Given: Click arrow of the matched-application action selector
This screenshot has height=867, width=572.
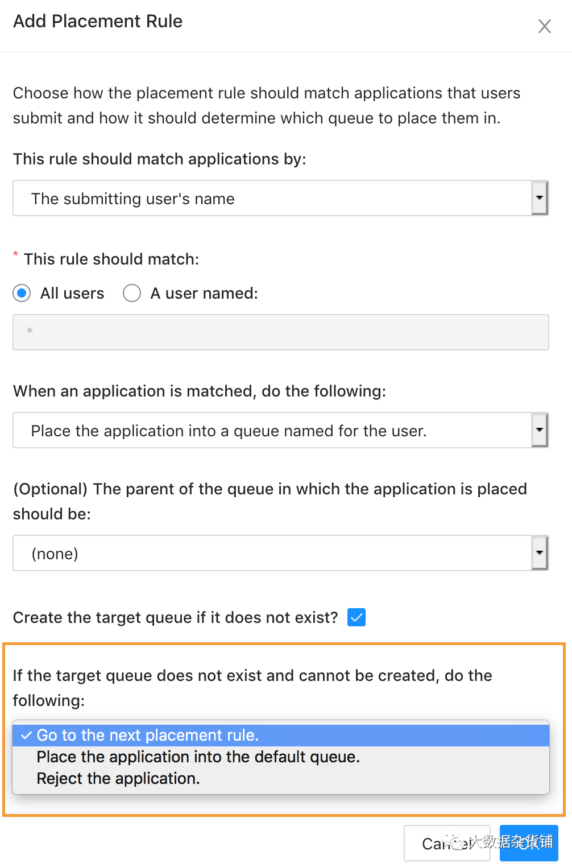Looking at the screenshot, I should point(539,431).
